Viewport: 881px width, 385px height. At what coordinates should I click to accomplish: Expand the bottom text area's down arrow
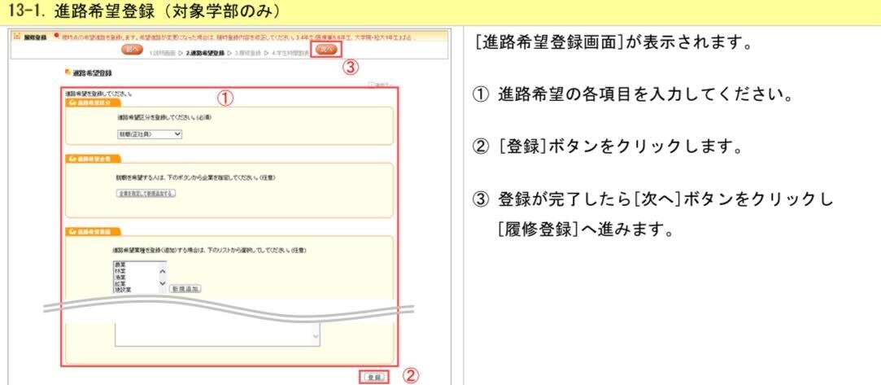[316, 335]
